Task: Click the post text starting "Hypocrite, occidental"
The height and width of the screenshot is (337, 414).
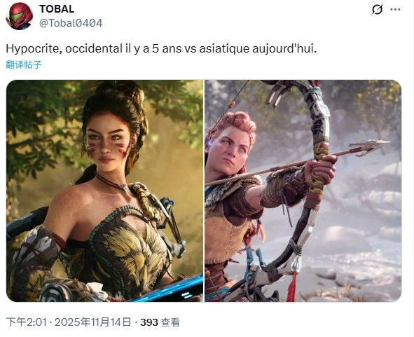Action: coord(161,49)
